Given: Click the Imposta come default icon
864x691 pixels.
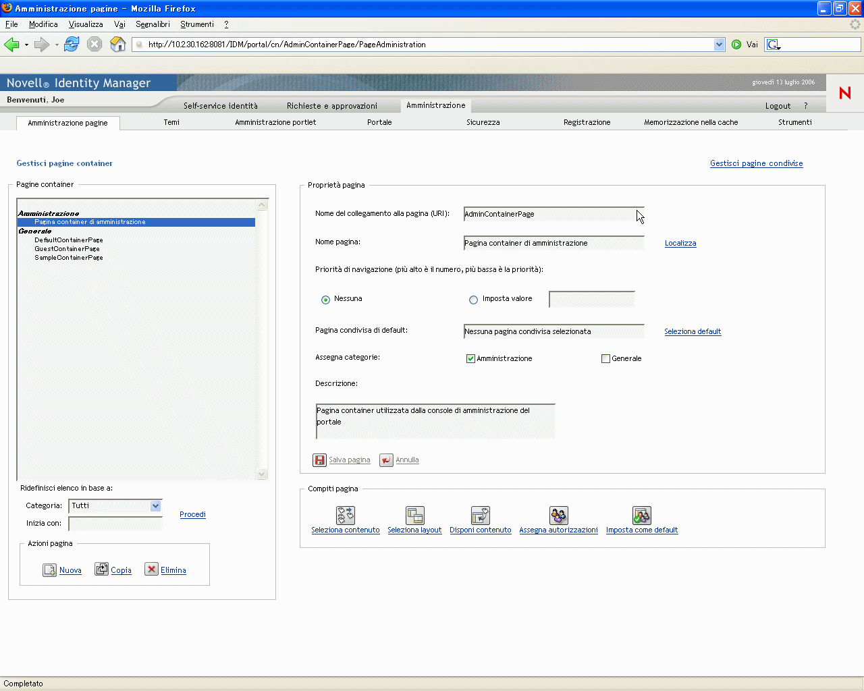Looking at the screenshot, I should [x=642, y=516].
